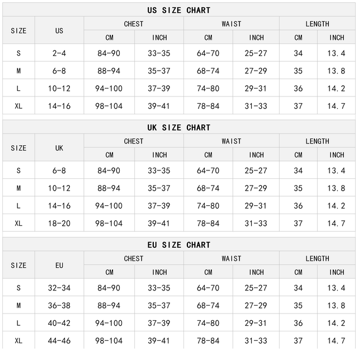This screenshot has width=358, height=351.
Task: Click the 44-46 EU size cell
Action: click(x=59, y=340)
